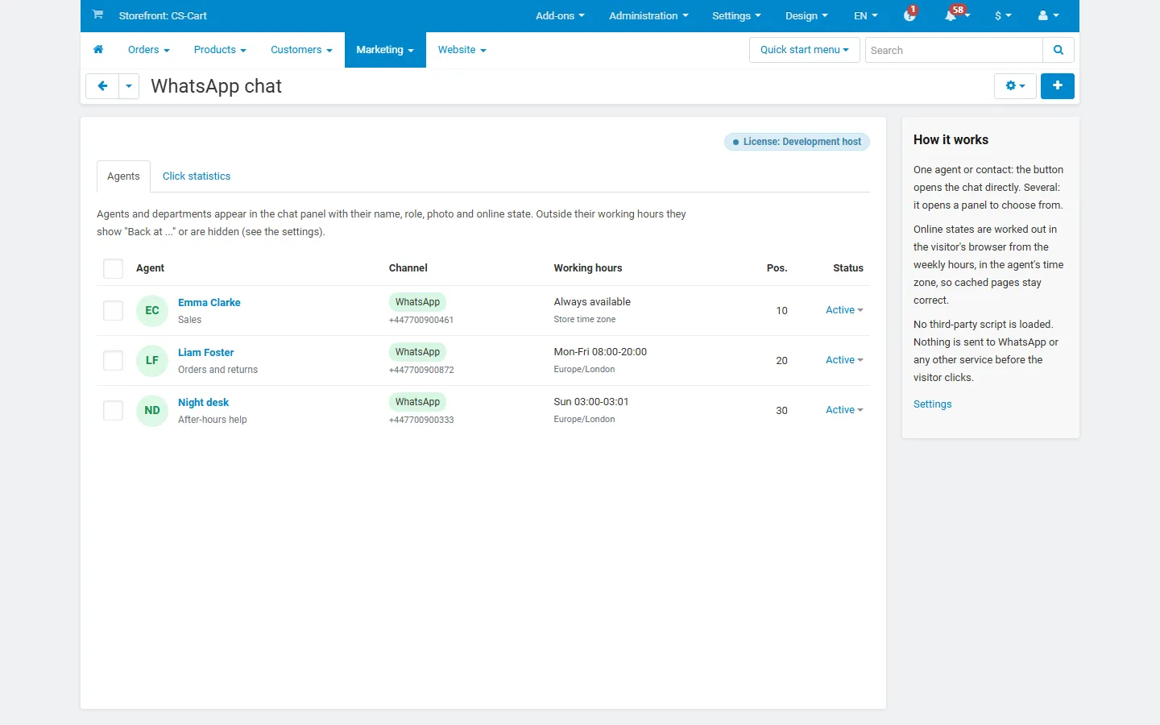Image resolution: width=1160 pixels, height=725 pixels.
Task: Open Settings link in How it works
Action: click(932, 404)
